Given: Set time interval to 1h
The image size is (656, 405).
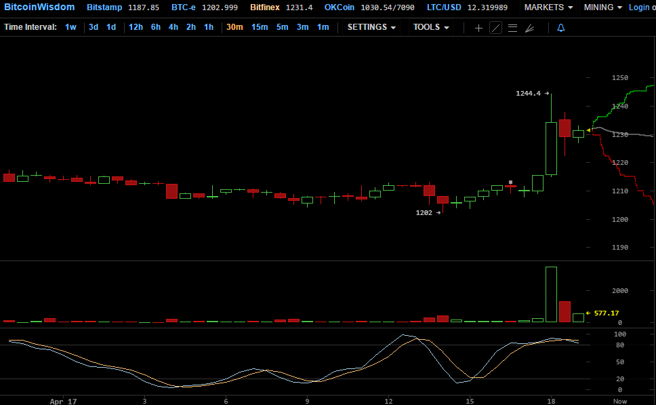Looking at the screenshot, I should coord(209,27).
